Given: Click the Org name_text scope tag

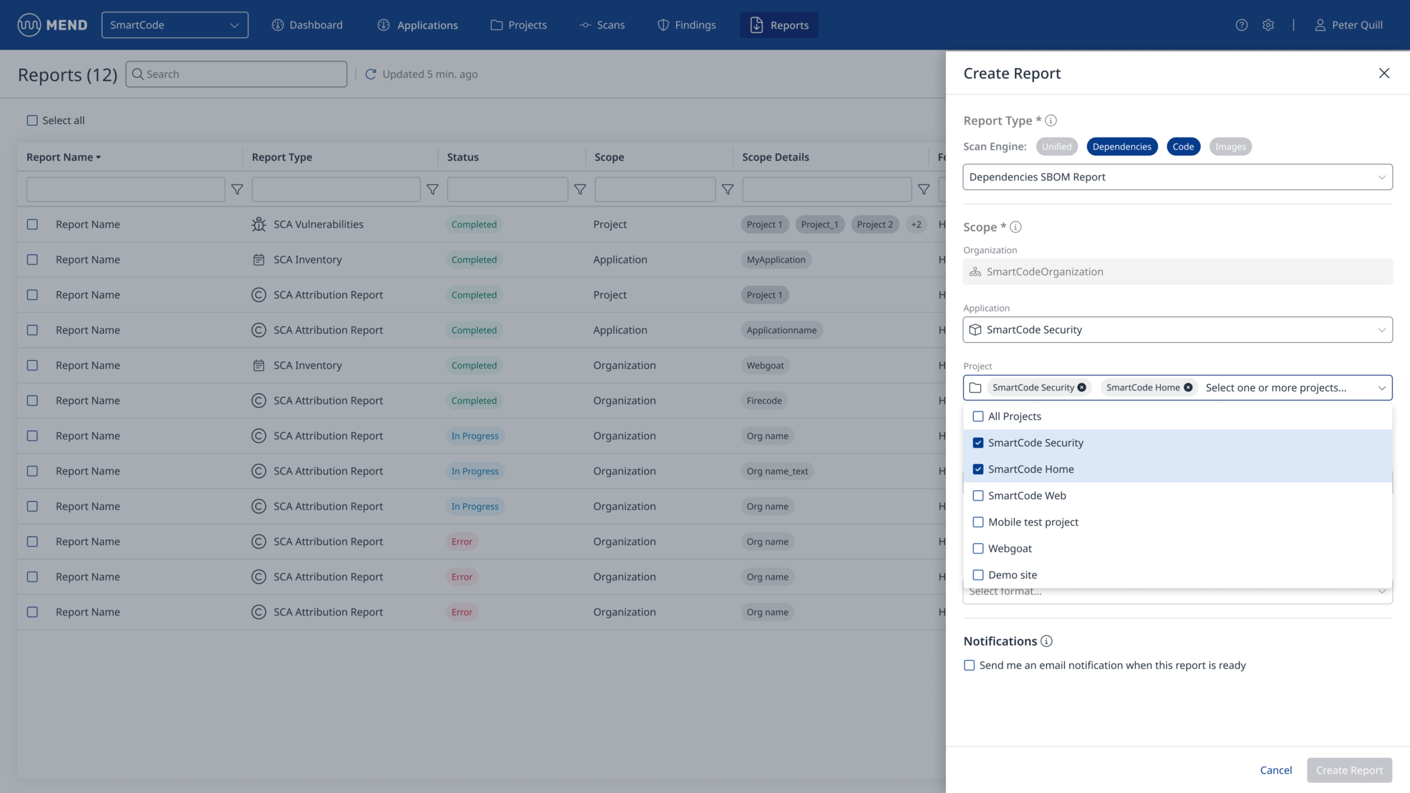Looking at the screenshot, I should [777, 472].
